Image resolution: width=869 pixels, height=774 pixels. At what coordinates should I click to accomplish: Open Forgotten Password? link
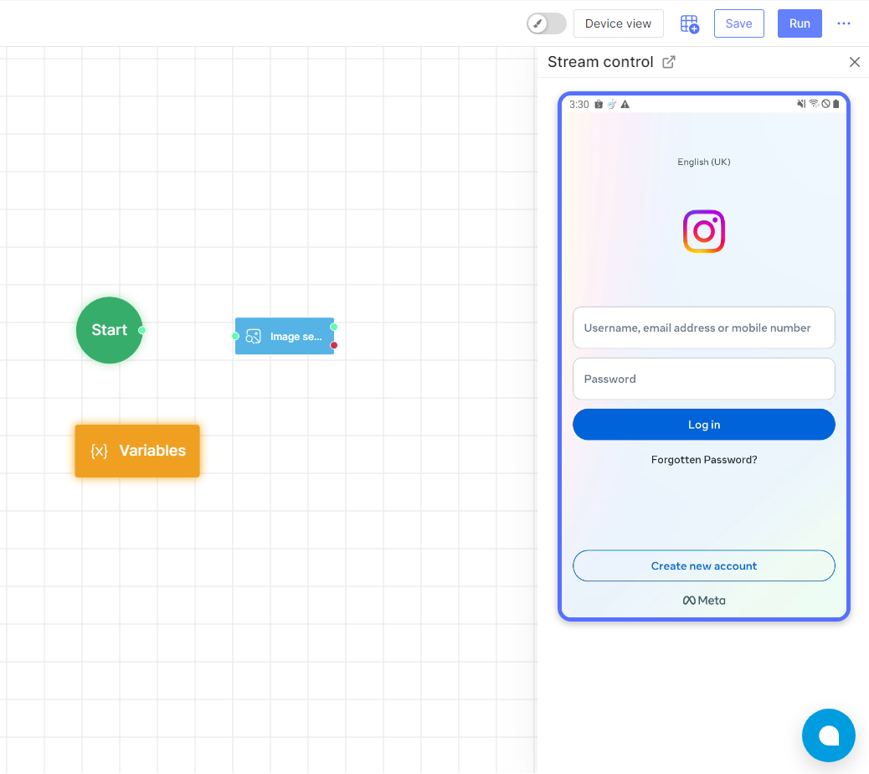coord(704,460)
